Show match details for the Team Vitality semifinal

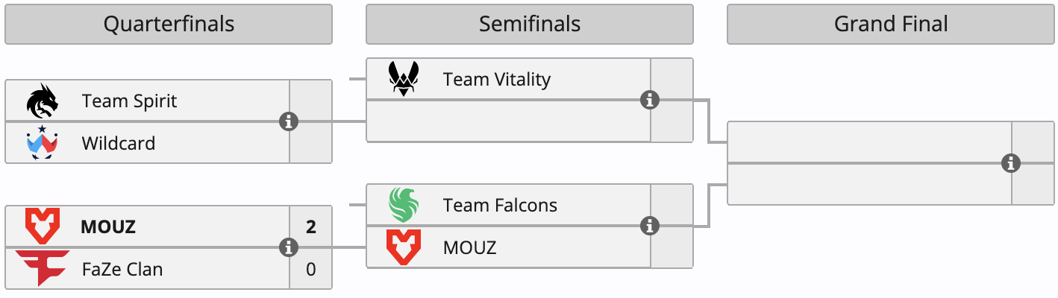coord(650,100)
